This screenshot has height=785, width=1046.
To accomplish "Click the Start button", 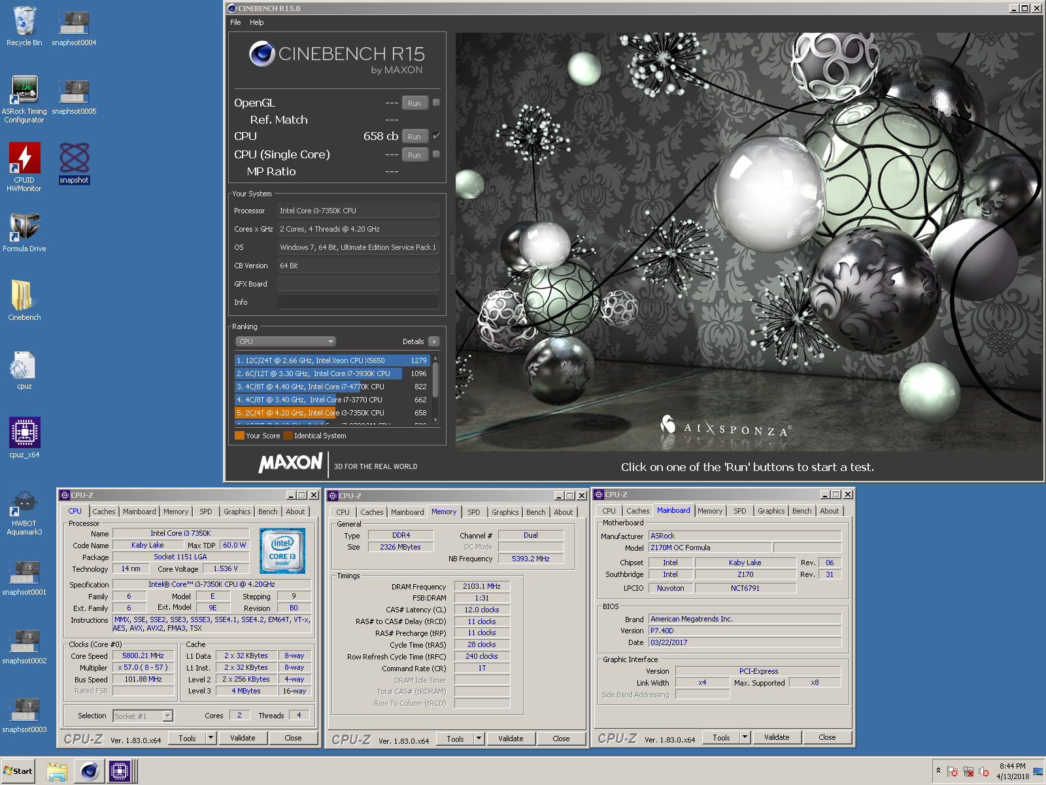I will tap(18, 771).
